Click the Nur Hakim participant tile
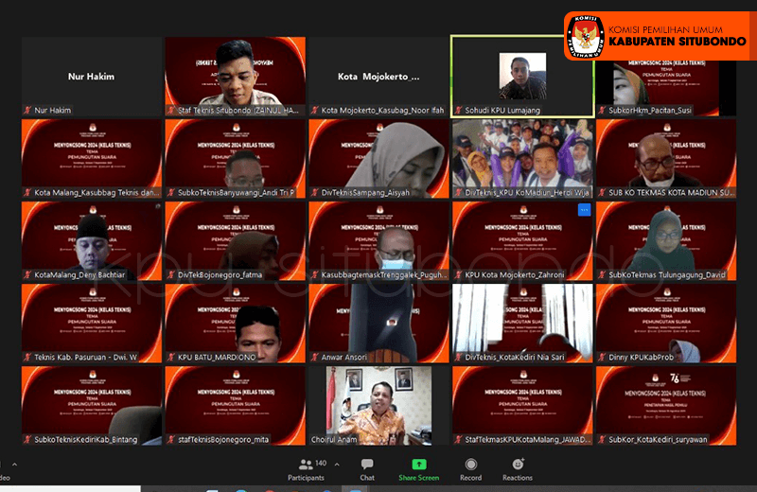Screen dimensions: 757x492 91,76
